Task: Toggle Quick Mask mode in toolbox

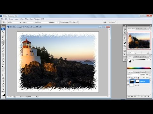Action: (3, 98)
